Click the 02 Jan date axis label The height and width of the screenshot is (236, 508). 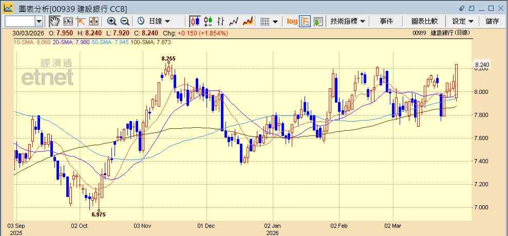[273, 226]
